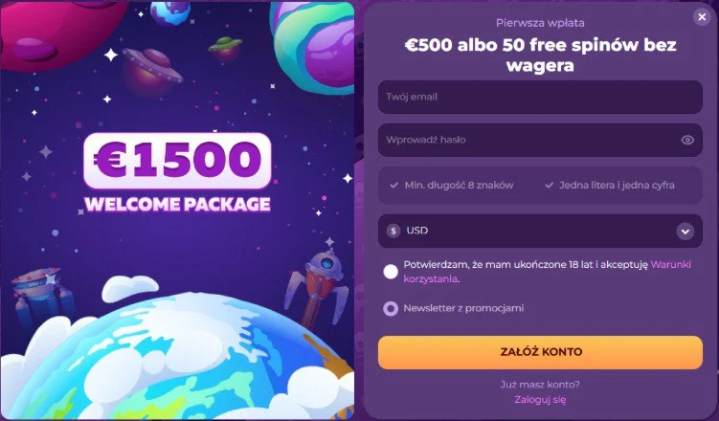This screenshot has width=719, height=421.
Task: Show password with the eye icon
Action: pos(687,141)
